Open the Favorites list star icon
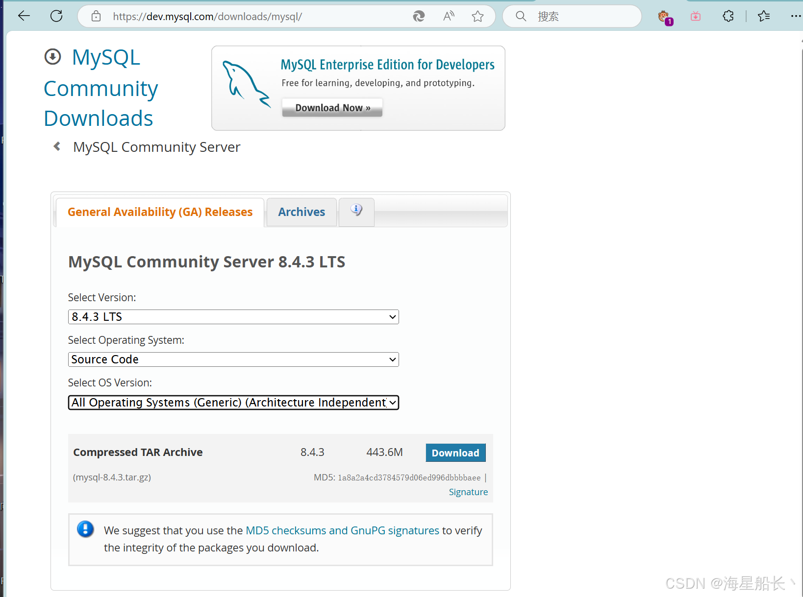 pos(764,16)
